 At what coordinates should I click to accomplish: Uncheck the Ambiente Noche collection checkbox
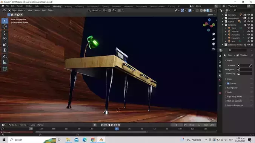point(246,45)
